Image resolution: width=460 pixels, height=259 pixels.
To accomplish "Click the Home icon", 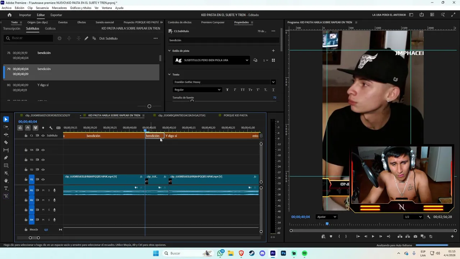I will tap(10, 15).
